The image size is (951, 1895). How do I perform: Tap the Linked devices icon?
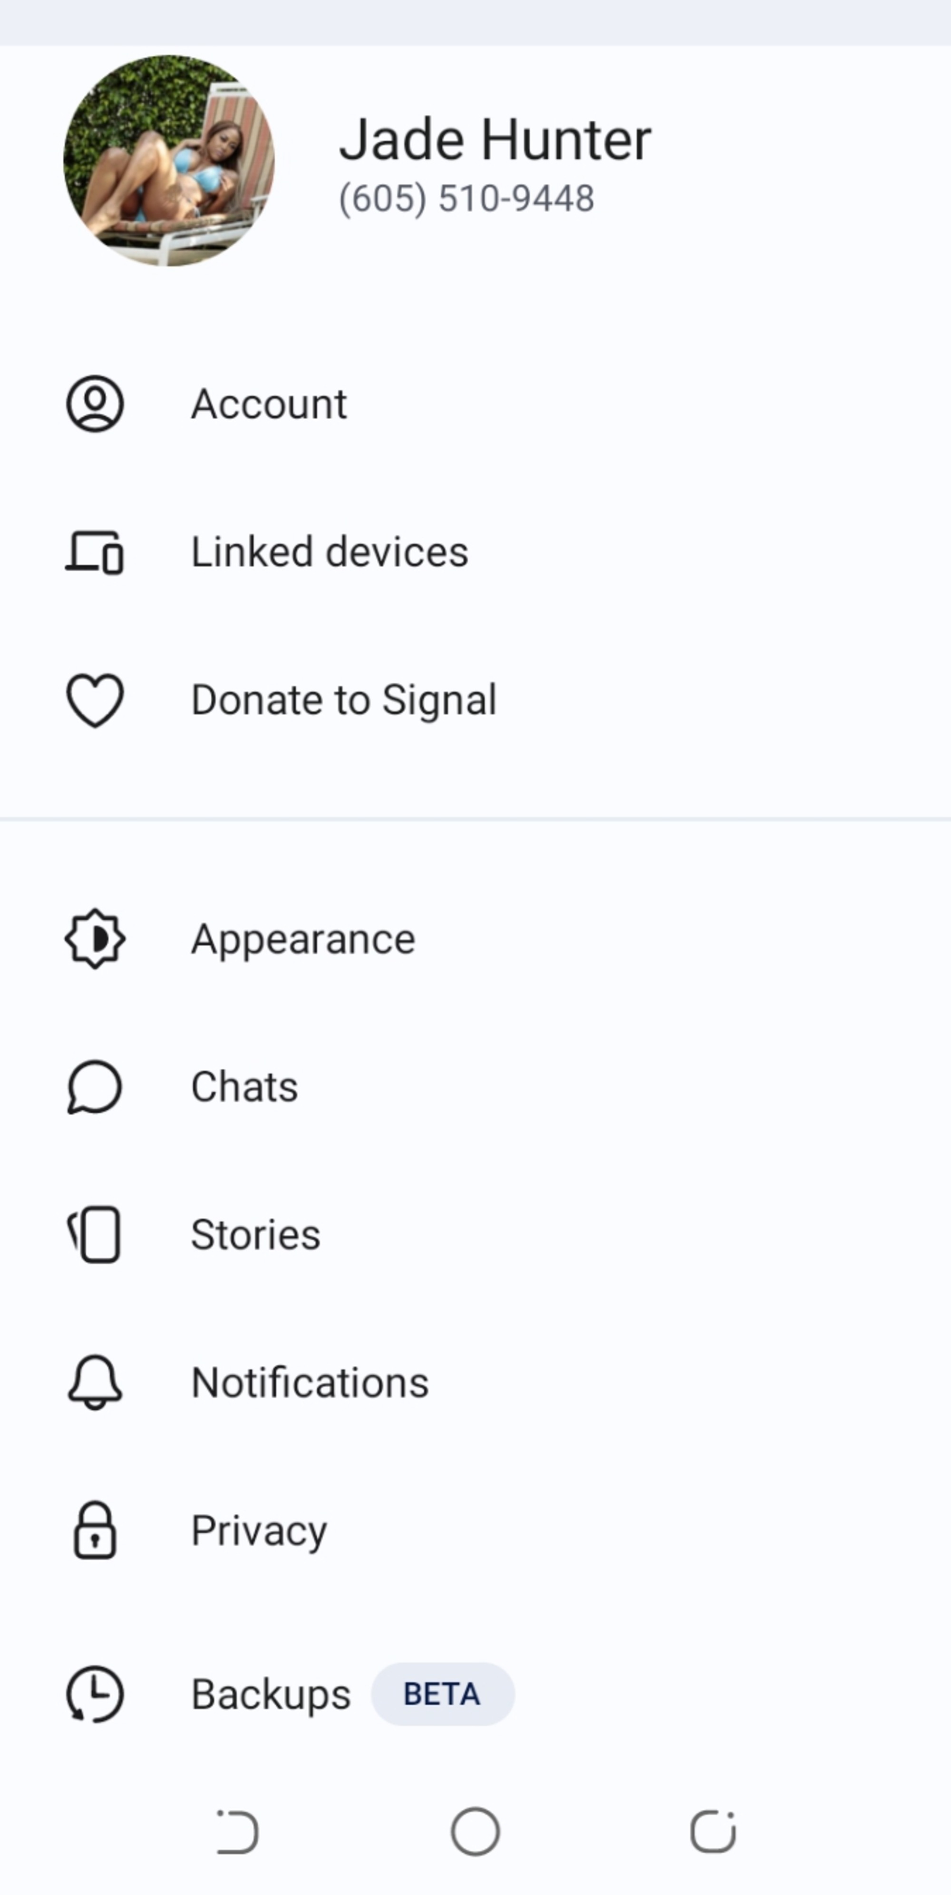95,553
